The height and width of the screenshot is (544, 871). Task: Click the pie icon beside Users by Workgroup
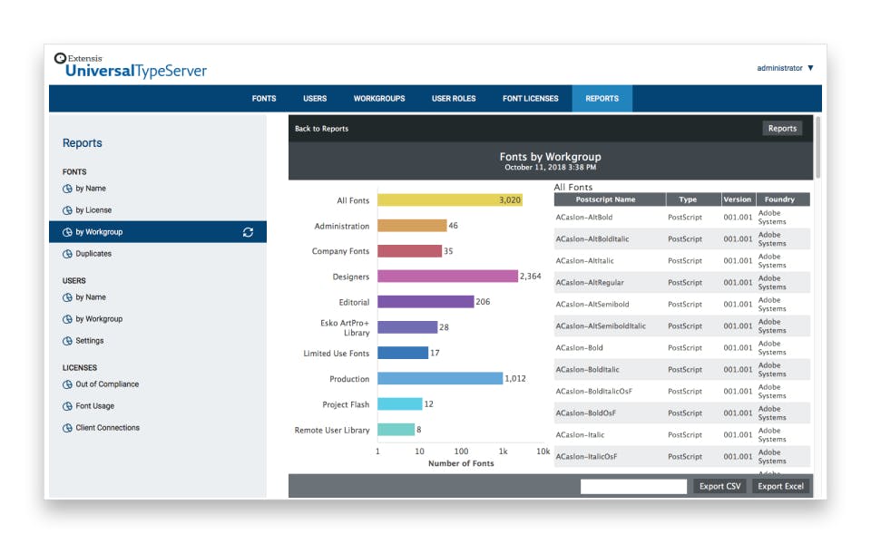tap(67, 319)
